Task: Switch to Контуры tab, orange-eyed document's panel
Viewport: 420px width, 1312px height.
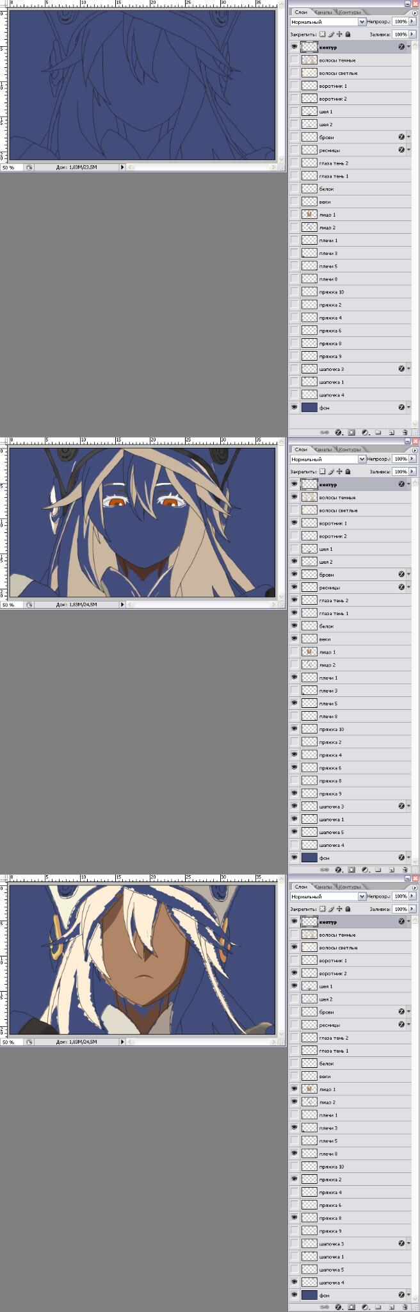Action: (x=349, y=450)
